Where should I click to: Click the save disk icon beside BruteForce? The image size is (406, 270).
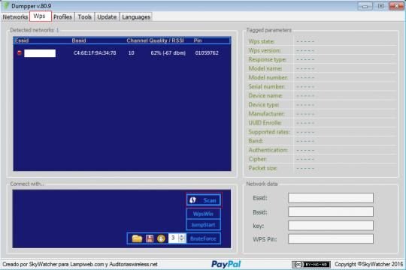pyautogui.click(x=150, y=238)
